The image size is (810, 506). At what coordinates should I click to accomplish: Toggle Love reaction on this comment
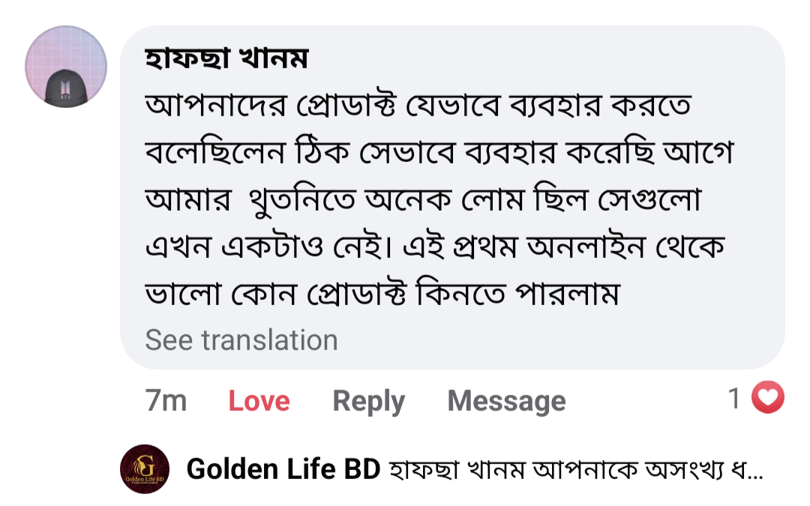point(259,401)
